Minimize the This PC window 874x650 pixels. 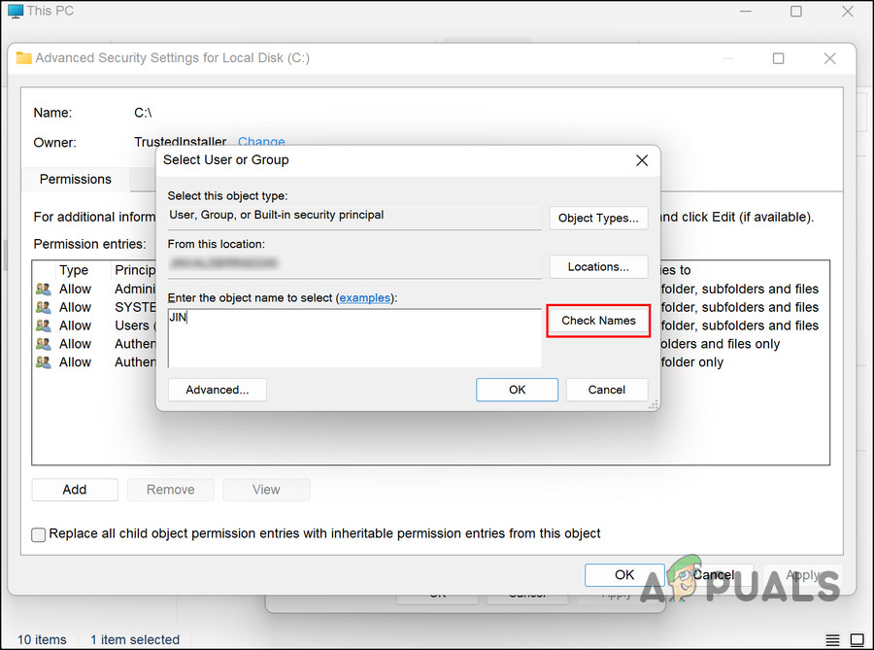click(x=745, y=12)
